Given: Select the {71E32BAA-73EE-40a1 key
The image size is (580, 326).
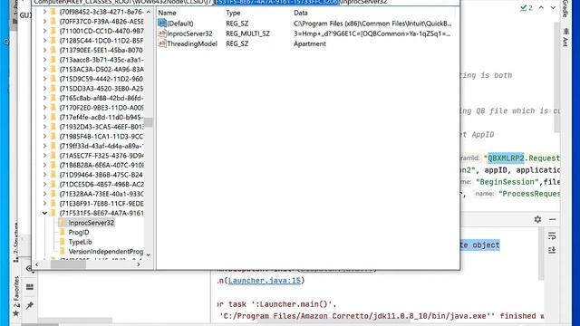Looking at the screenshot, I should click(x=101, y=194).
